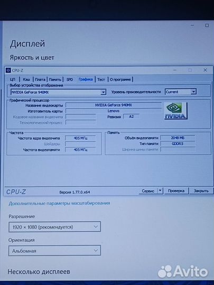
Task: Click the Тип памяти label
Action: click(x=149, y=144)
